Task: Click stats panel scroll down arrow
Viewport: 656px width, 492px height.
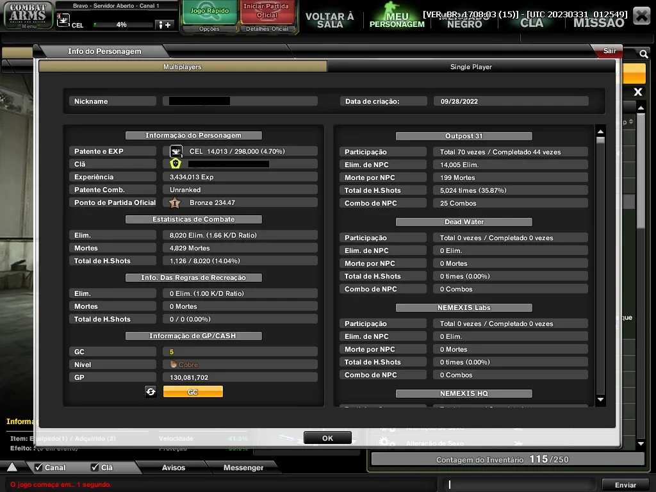Action: pos(600,400)
